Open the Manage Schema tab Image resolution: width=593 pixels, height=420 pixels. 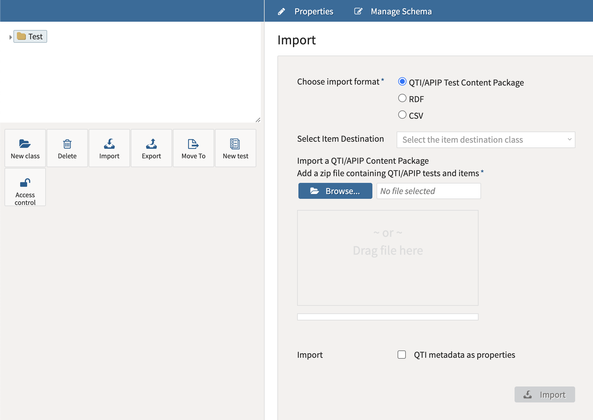(x=401, y=11)
